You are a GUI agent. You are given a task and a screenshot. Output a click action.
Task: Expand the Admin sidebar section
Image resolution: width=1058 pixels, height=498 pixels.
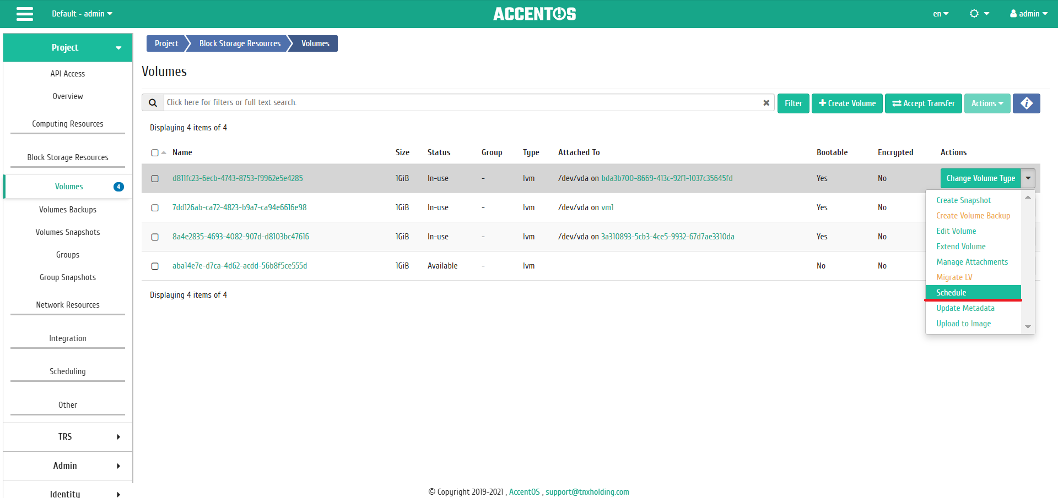(68, 466)
